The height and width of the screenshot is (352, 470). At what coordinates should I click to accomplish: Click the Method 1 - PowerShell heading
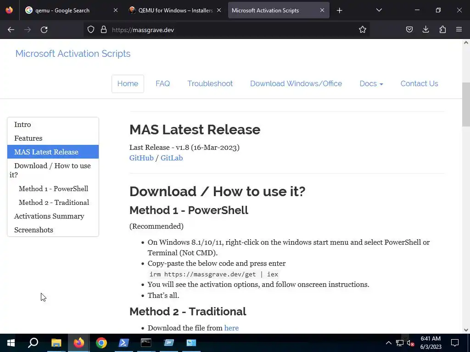tap(189, 210)
